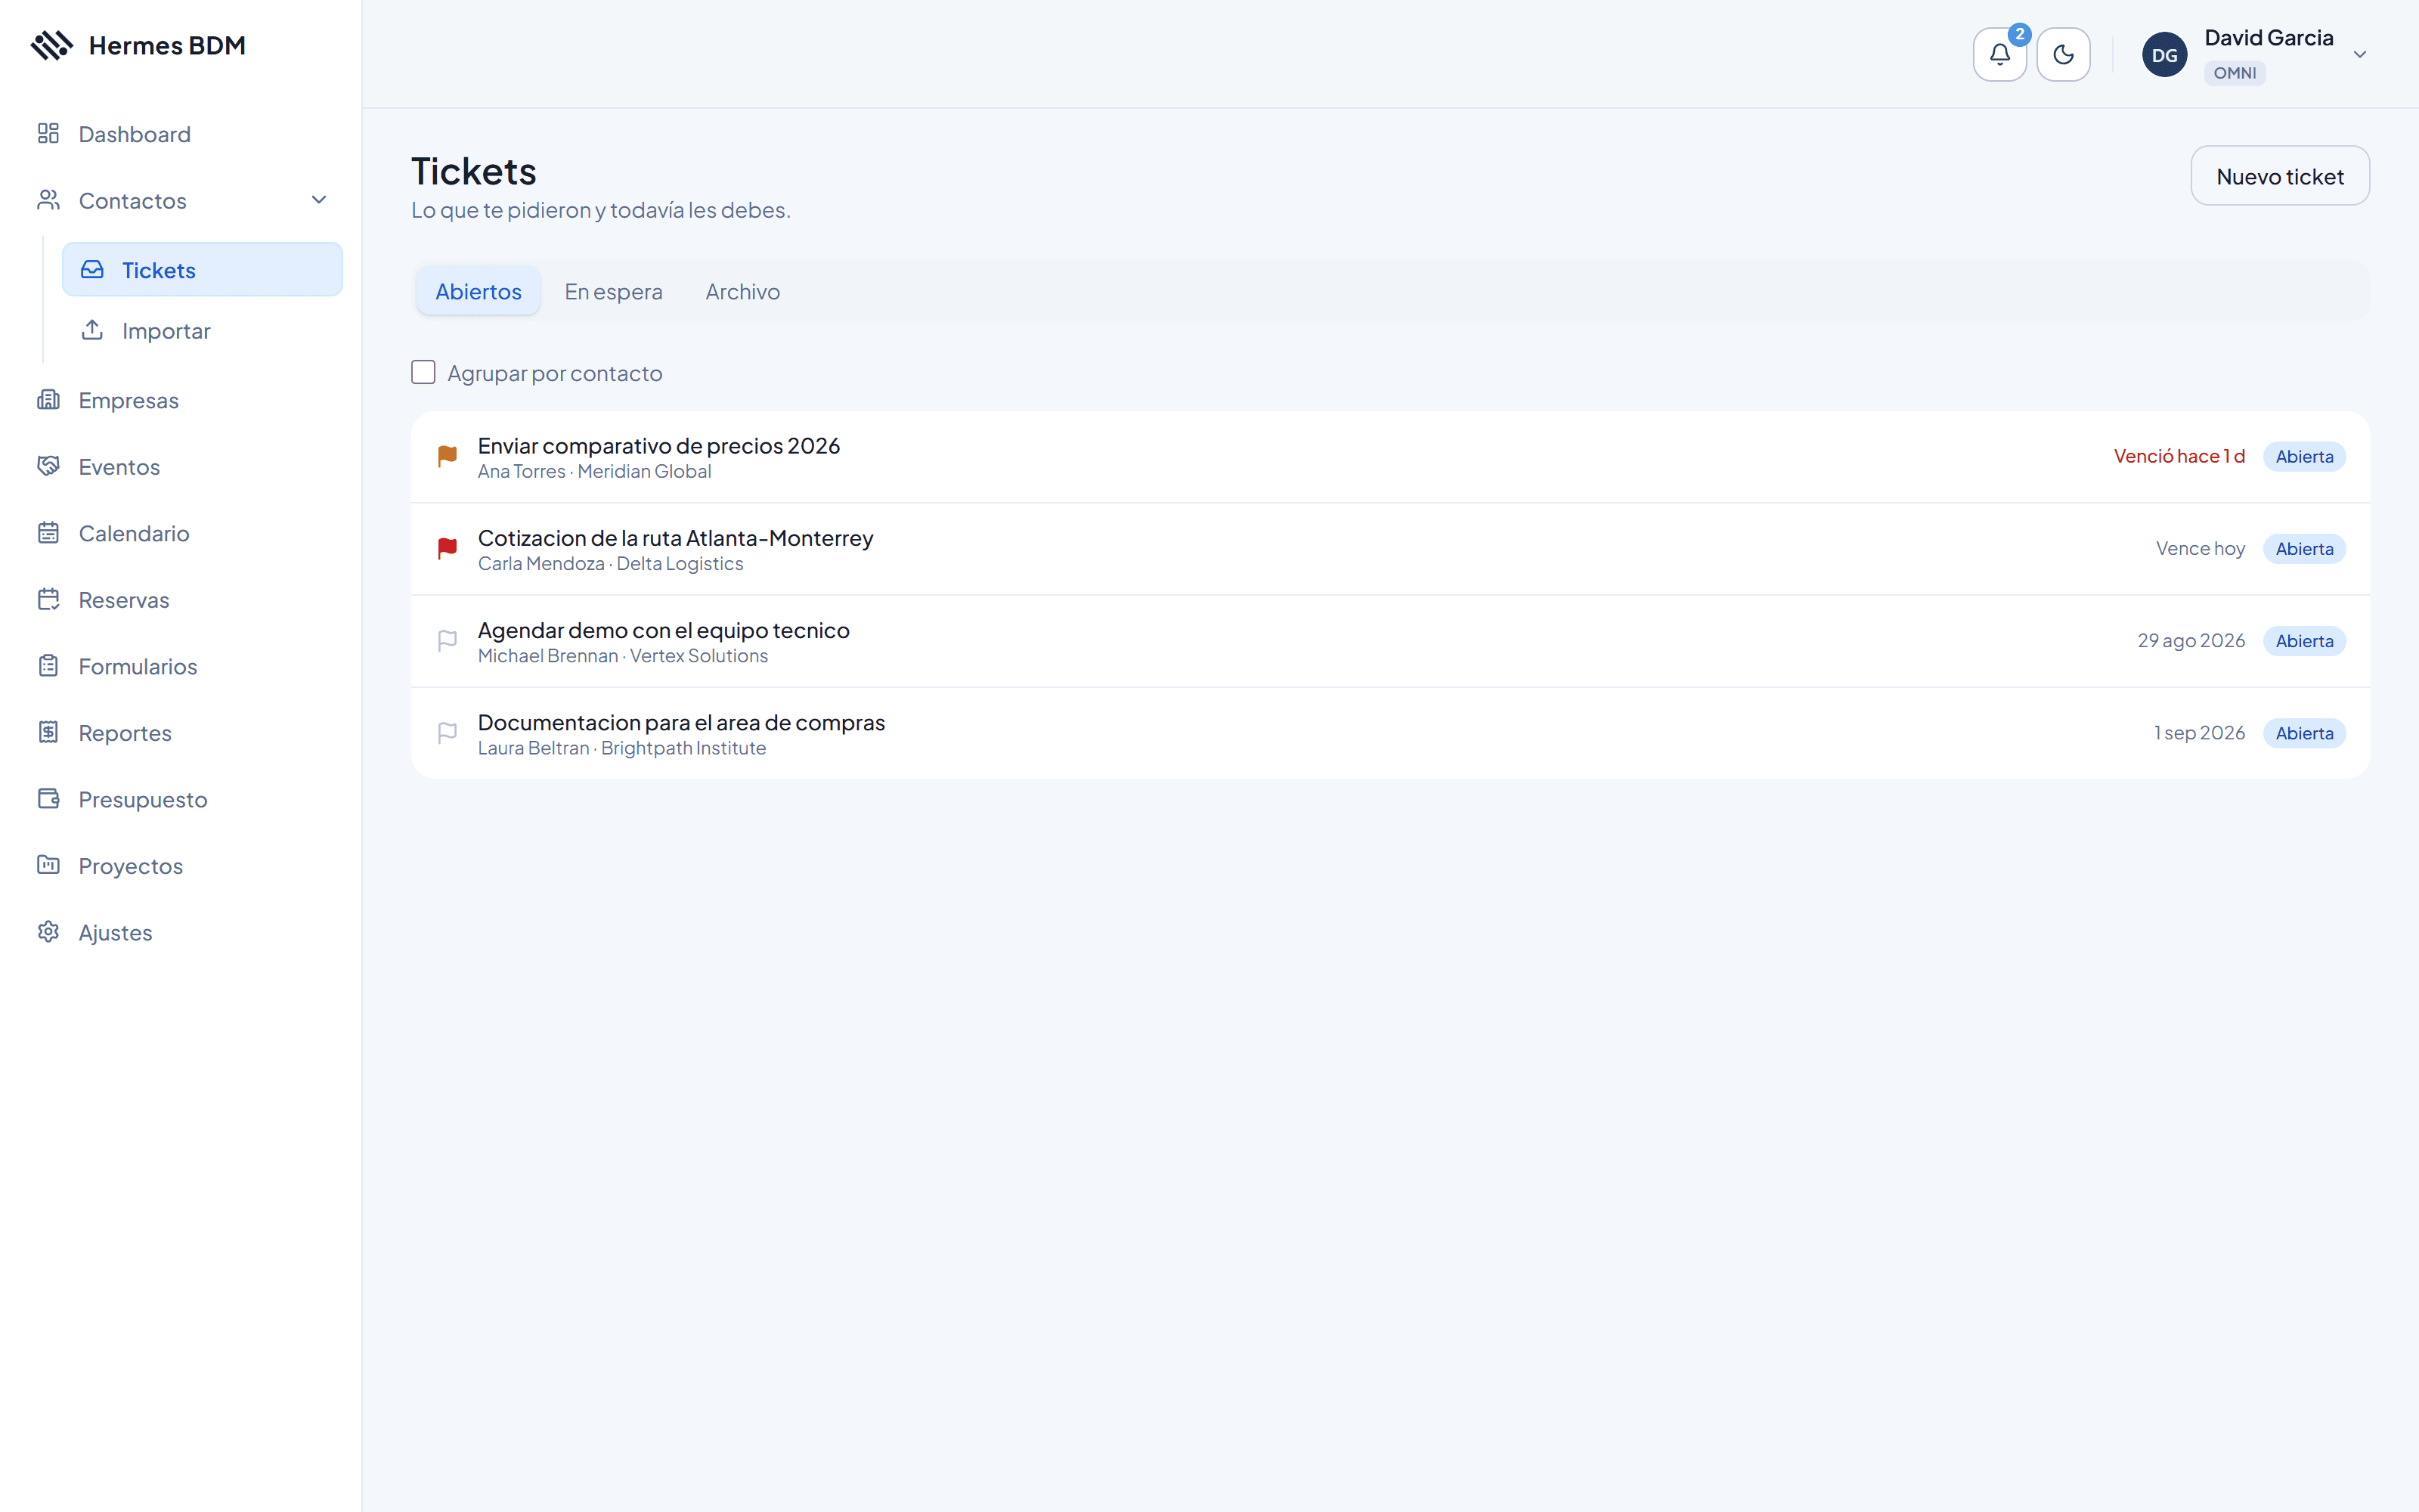This screenshot has width=2419, height=1512.
Task: Click the Presupuesto wallet icon
Action: [48, 799]
